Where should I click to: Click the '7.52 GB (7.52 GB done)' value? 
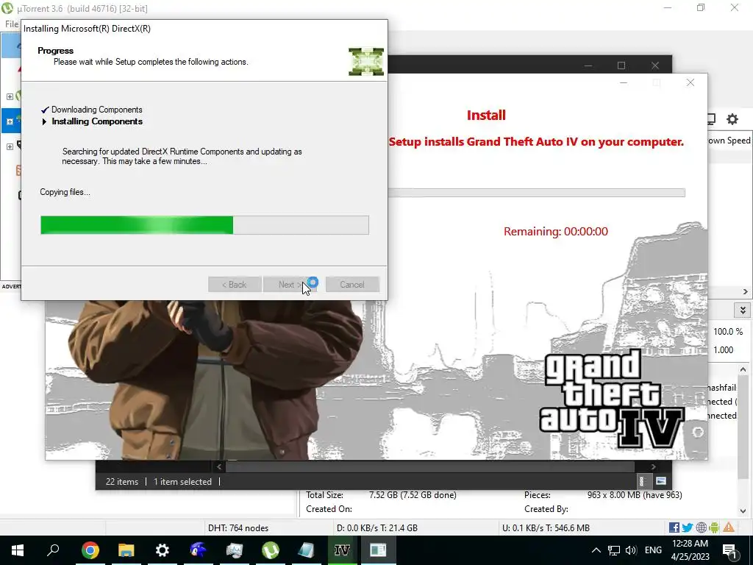click(413, 494)
